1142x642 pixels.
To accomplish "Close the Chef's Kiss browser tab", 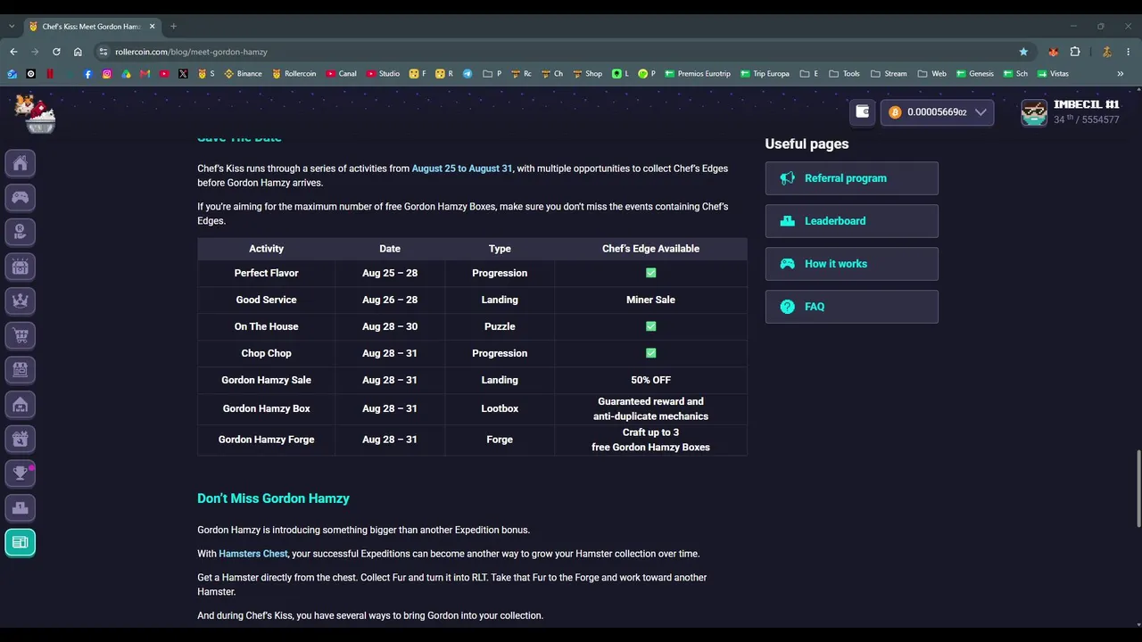I will coord(152,27).
